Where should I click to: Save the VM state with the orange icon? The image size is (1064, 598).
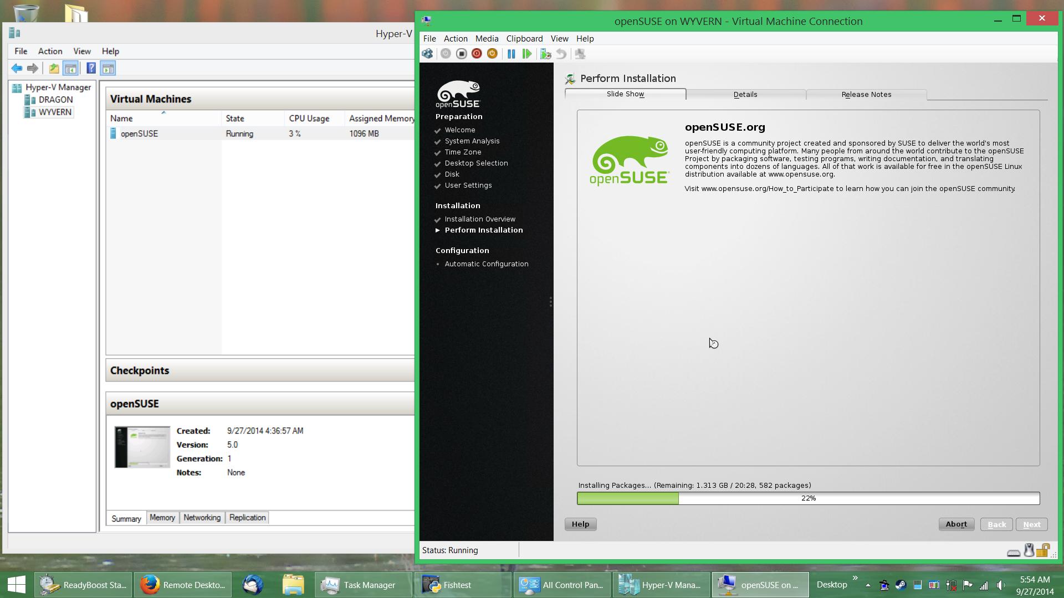tap(492, 54)
